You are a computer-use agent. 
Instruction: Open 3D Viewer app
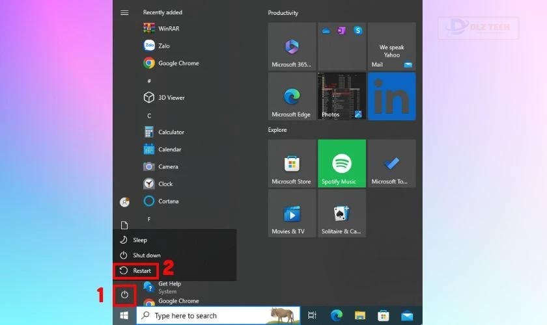click(x=171, y=97)
